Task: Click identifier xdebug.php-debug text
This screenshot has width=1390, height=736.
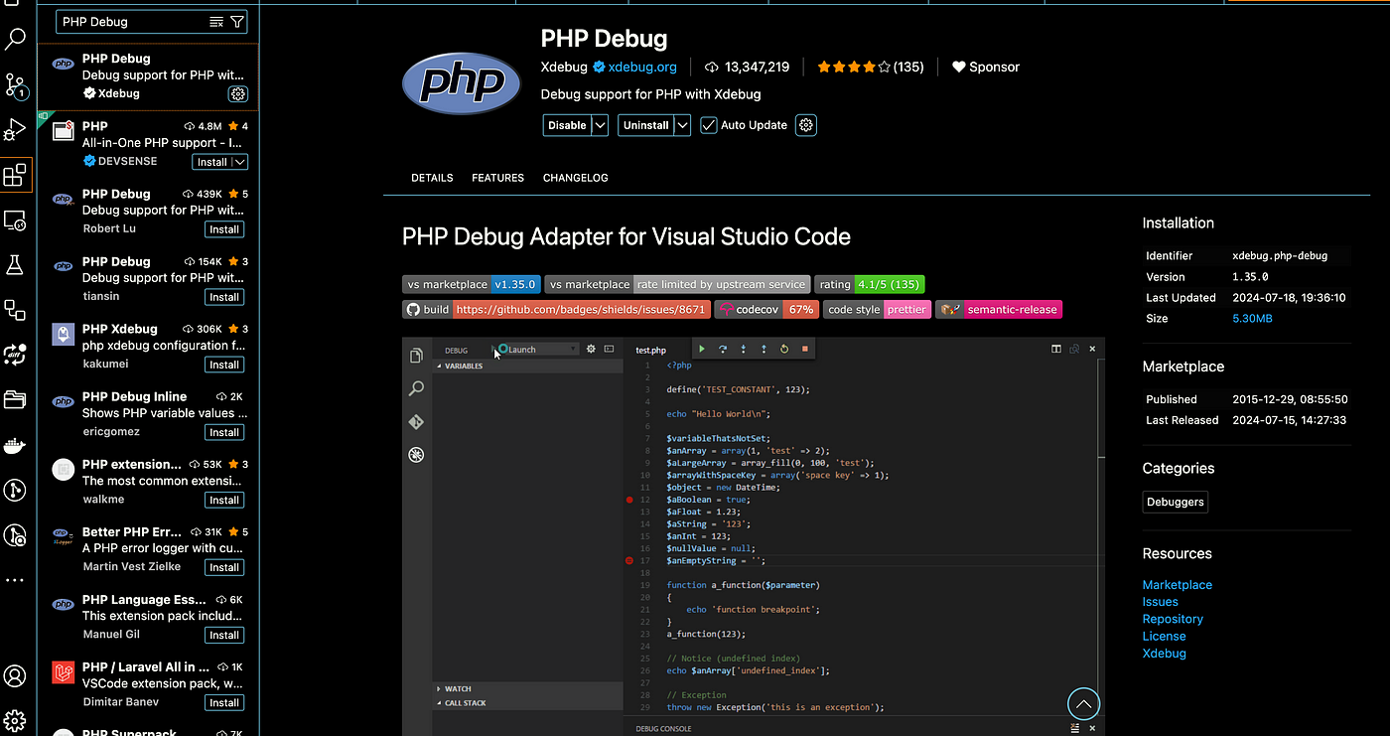Action: click(x=1280, y=255)
